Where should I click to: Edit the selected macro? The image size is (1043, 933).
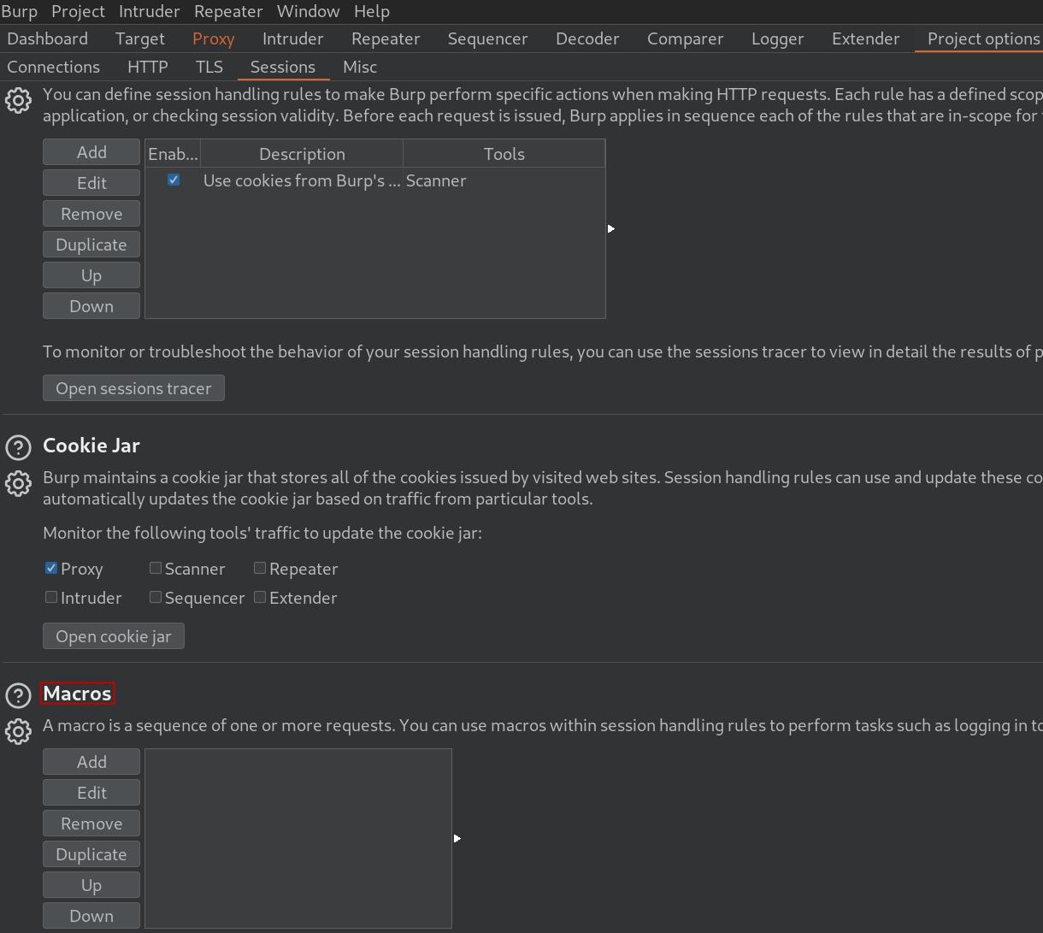pos(91,793)
